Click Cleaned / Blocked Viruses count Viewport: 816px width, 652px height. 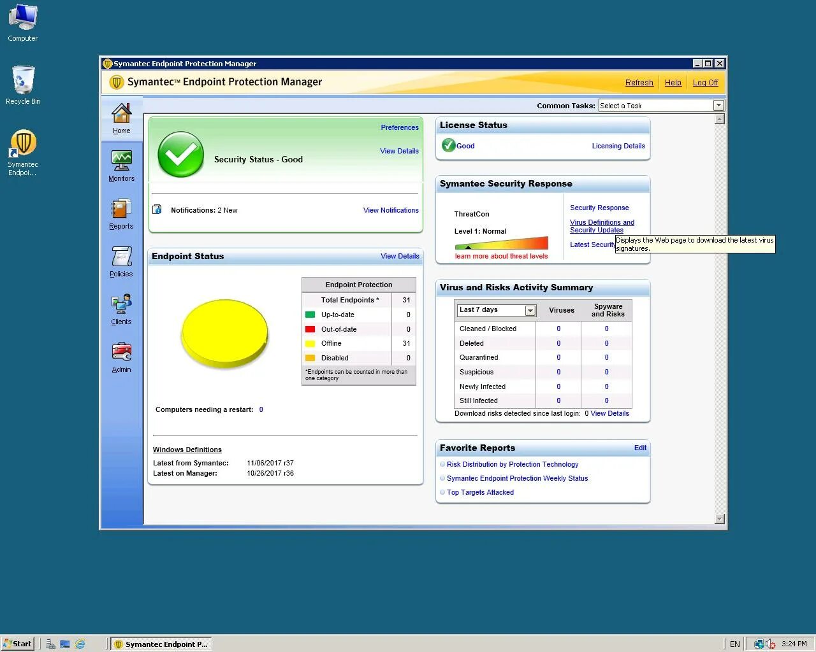(x=558, y=329)
